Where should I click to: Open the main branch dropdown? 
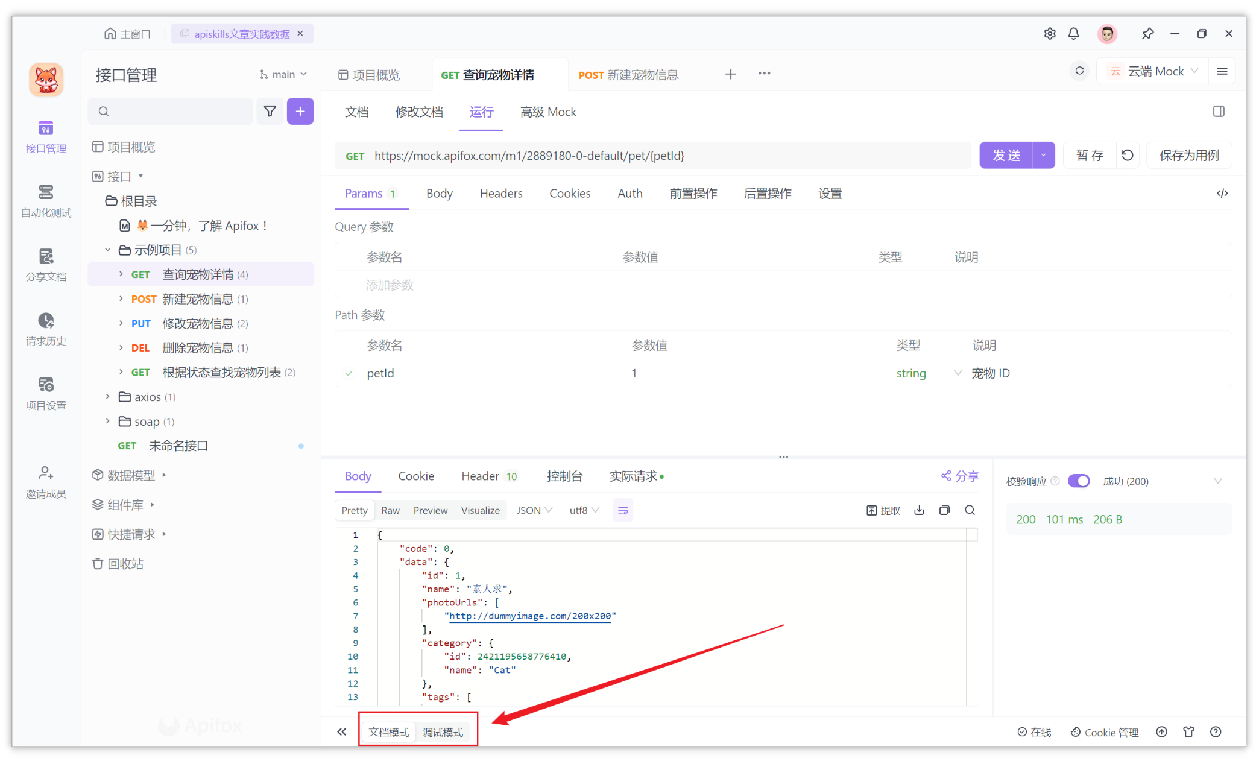283,74
